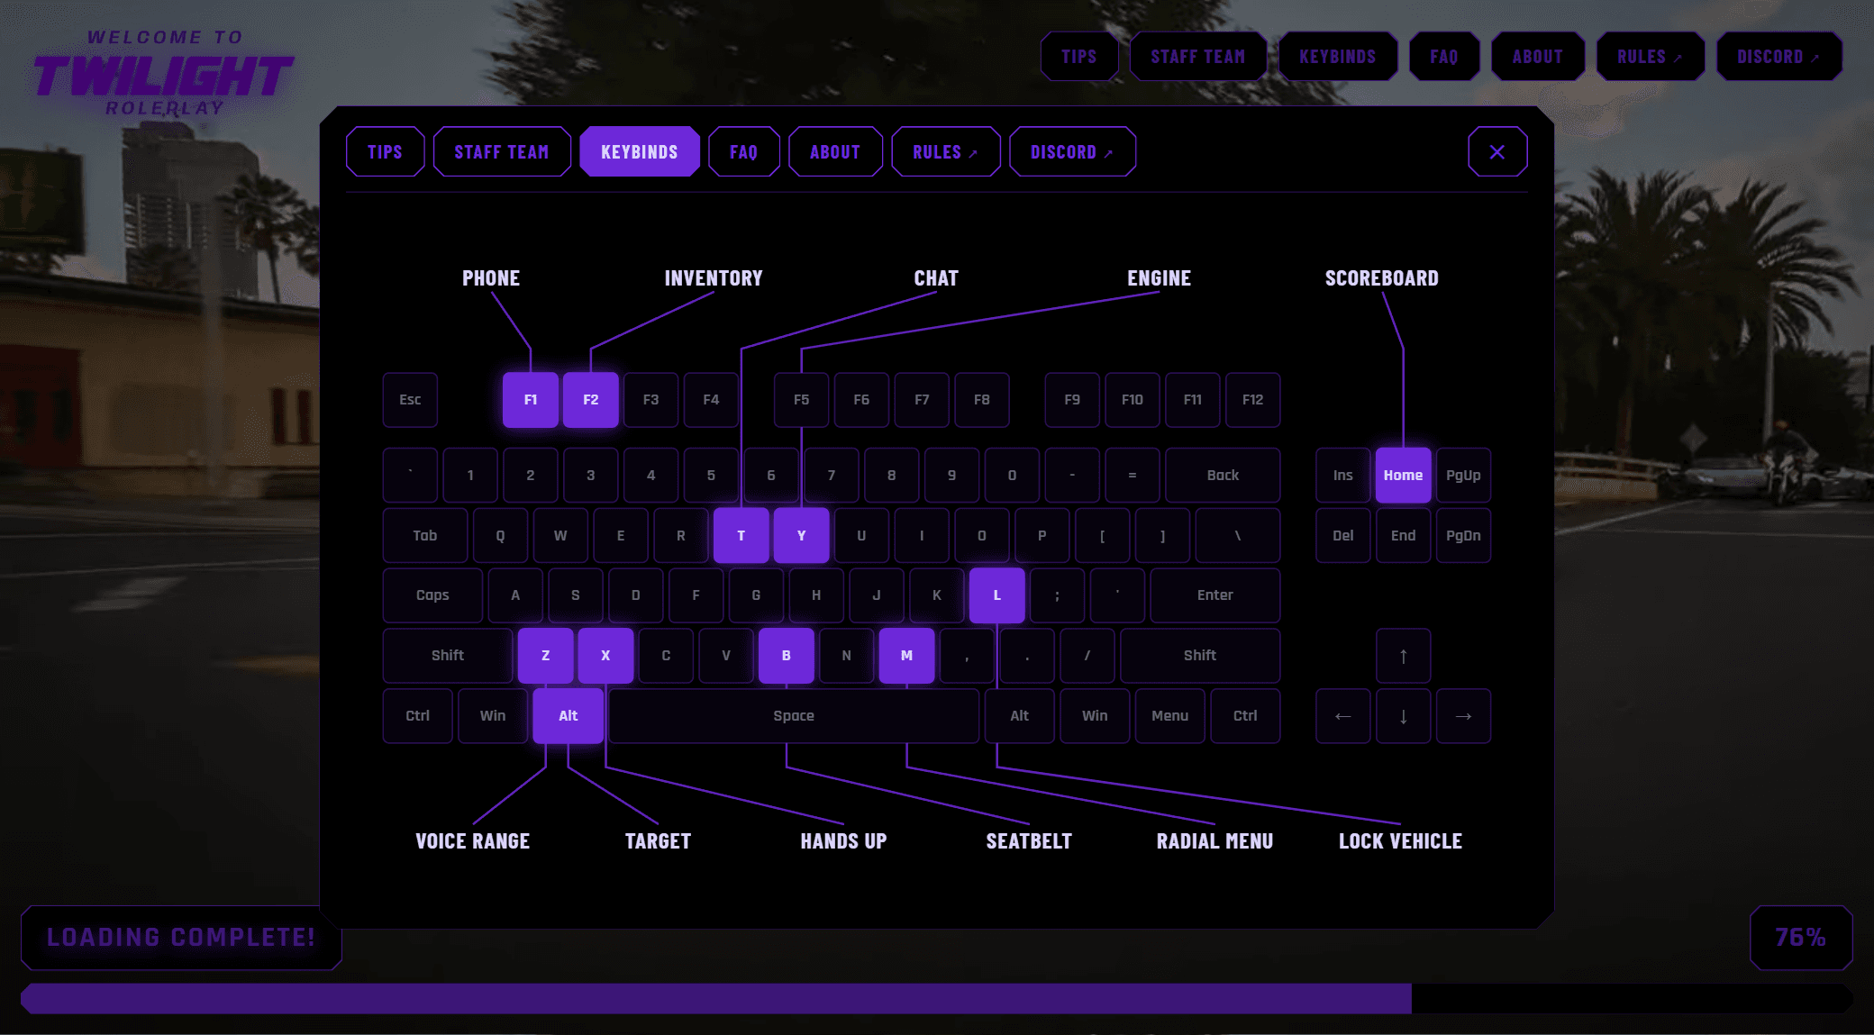Click the PHONE label text
Screen dimensions: 1874x1035
pos(491,278)
